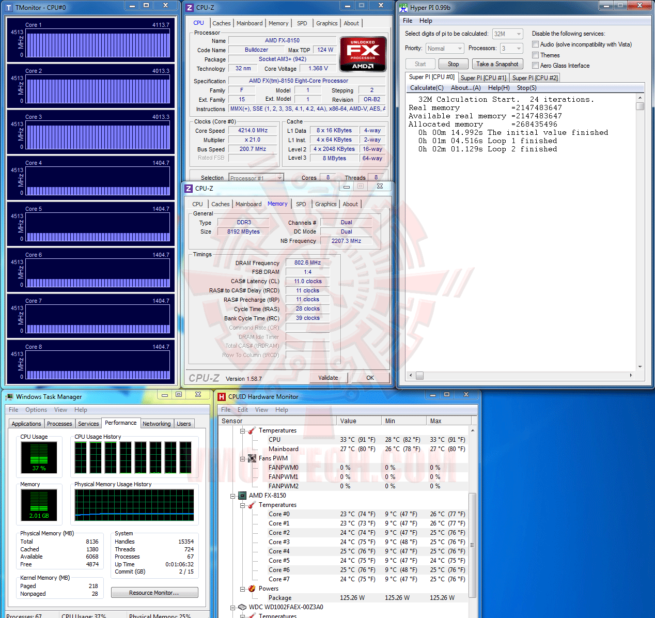Click the CPU-Z icon of the upper CPU-Z window
This screenshot has height=618, width=655.
click(x=190, y=8)
